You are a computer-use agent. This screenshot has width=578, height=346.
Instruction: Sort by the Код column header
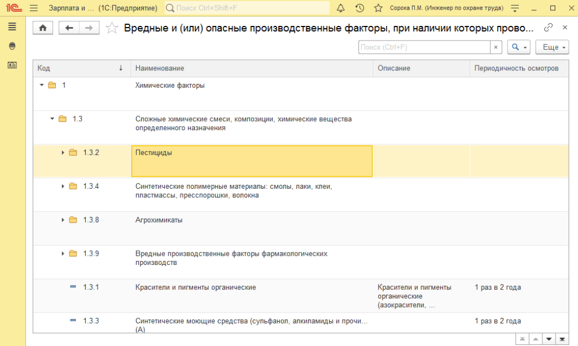click(79, 68)
